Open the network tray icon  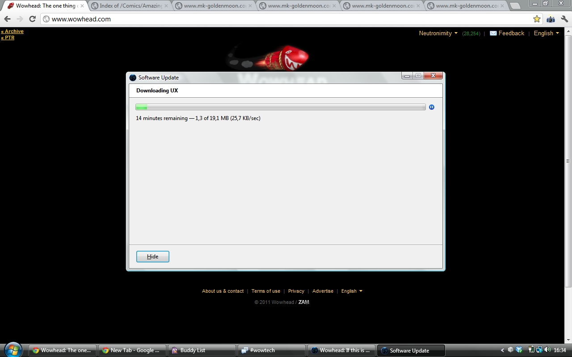pos(539,350)
